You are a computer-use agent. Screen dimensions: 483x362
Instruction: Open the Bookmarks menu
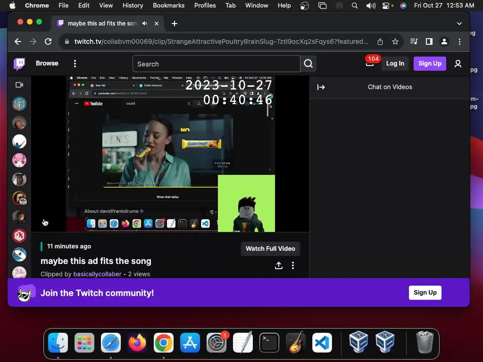point(169,5)
